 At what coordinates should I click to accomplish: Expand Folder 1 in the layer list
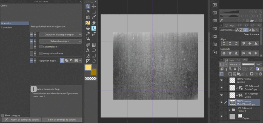(230, 110)
